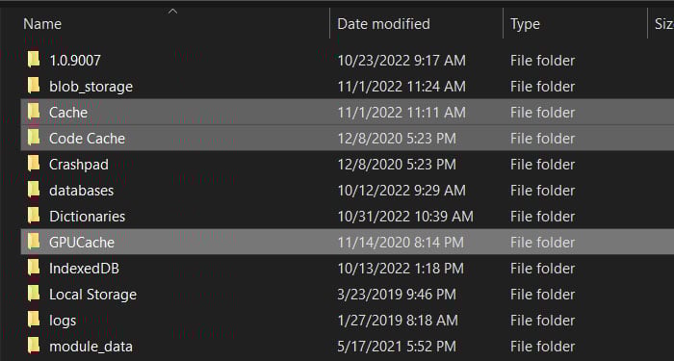This screenshot has width=674, height=361.
Task: Click the Size column header
Action: click(664, 24)
